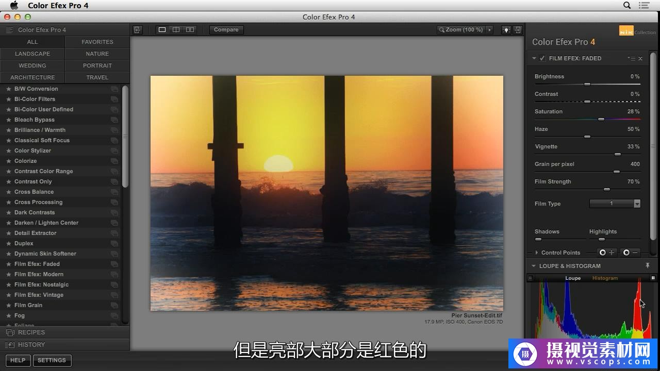660x371 pixels.
Task: Click the light bulb background color icon
Action: [506, 30]
